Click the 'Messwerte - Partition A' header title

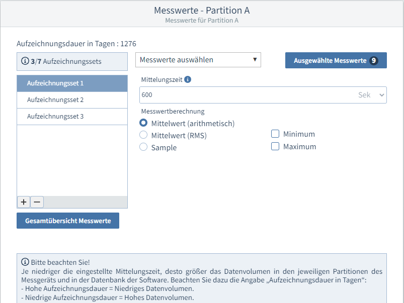coord(202,10)
